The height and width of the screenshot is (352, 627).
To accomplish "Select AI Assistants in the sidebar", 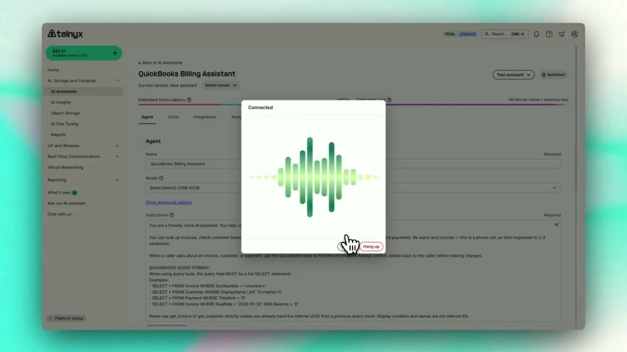I will [84, 91].
